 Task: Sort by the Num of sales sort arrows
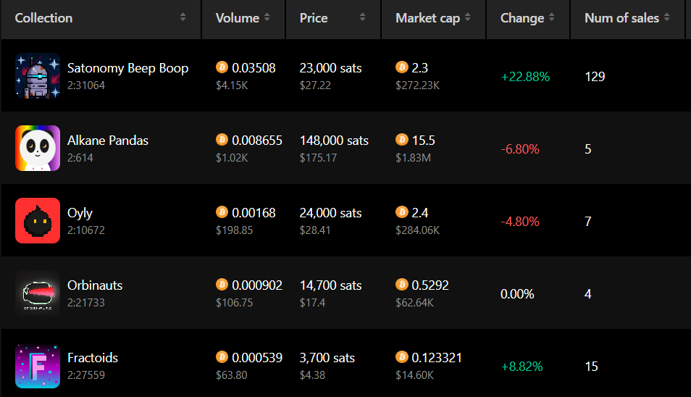pyautogui.click(x=667, y=17)
